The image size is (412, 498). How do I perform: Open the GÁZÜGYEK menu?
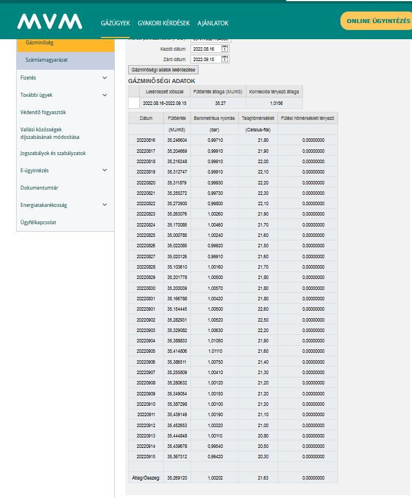(115, 23)
